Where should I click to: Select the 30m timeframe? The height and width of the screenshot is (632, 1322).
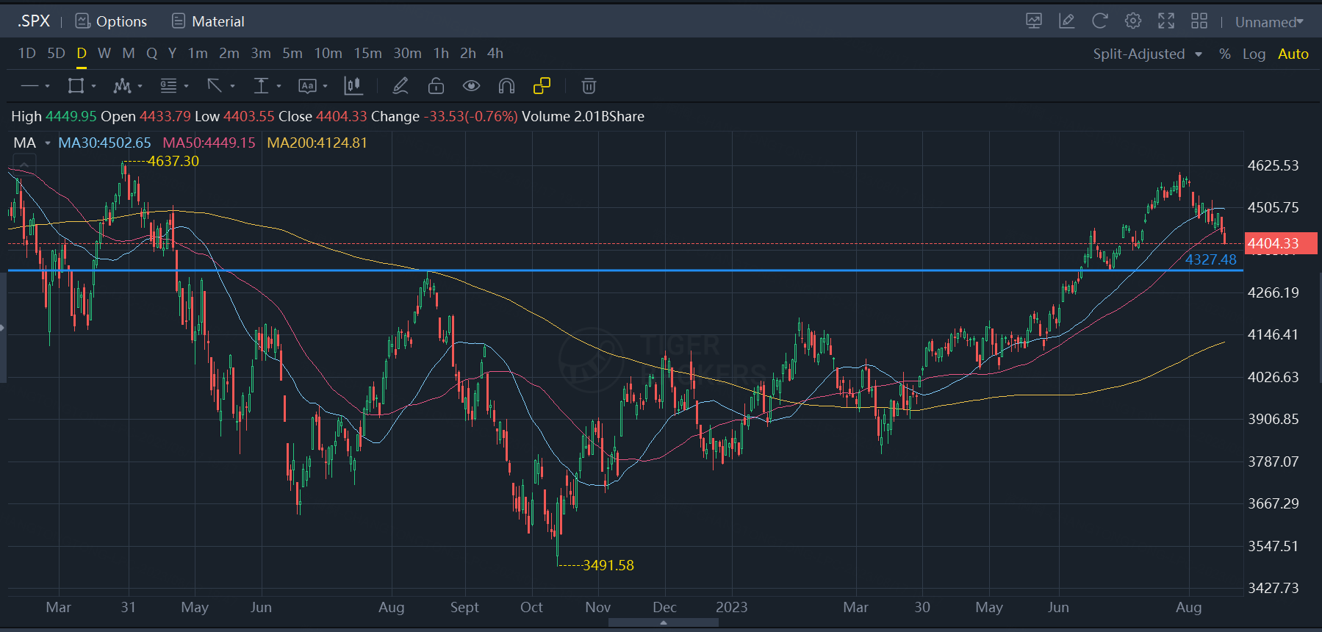(x=407, y=53)
